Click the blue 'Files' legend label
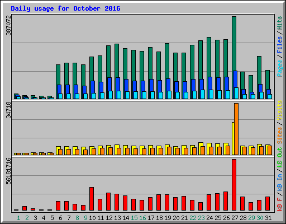 pos(280,45)
